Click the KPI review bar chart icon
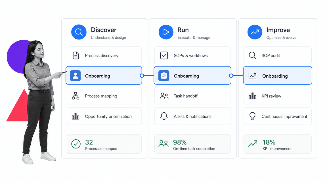 (252, 96)
